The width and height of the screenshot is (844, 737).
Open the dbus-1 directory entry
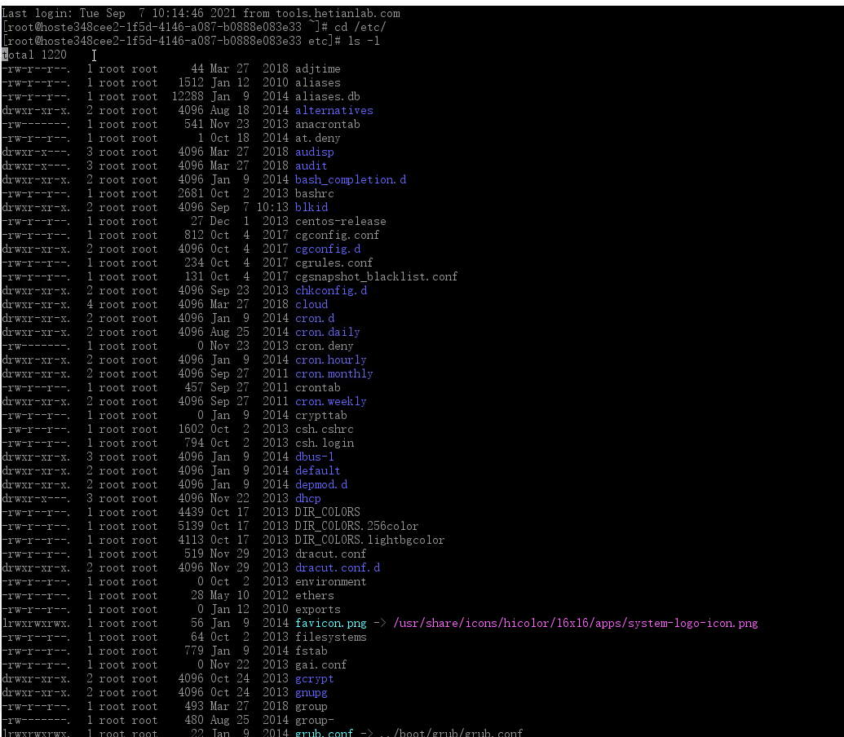pos(314,457)
